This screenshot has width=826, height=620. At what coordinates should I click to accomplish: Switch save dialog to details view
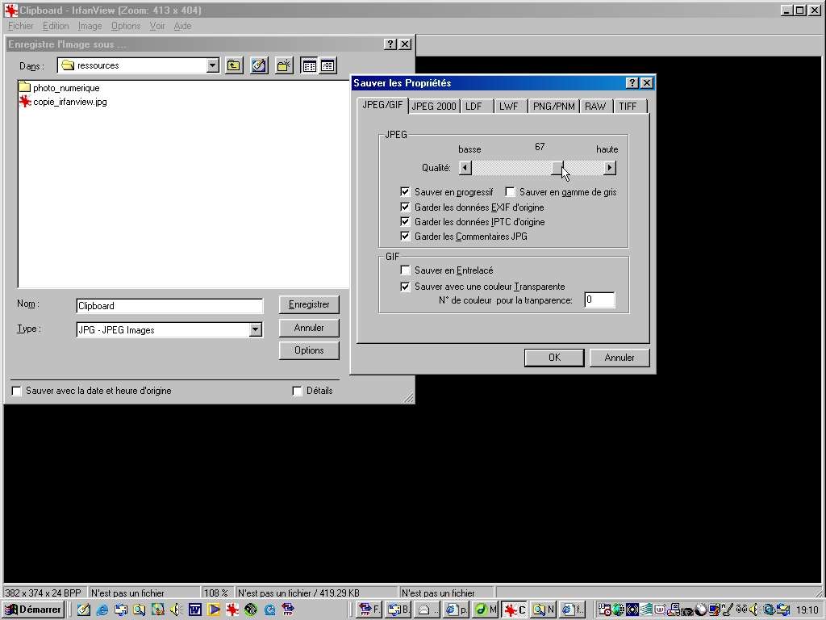[x=327, y=65]
